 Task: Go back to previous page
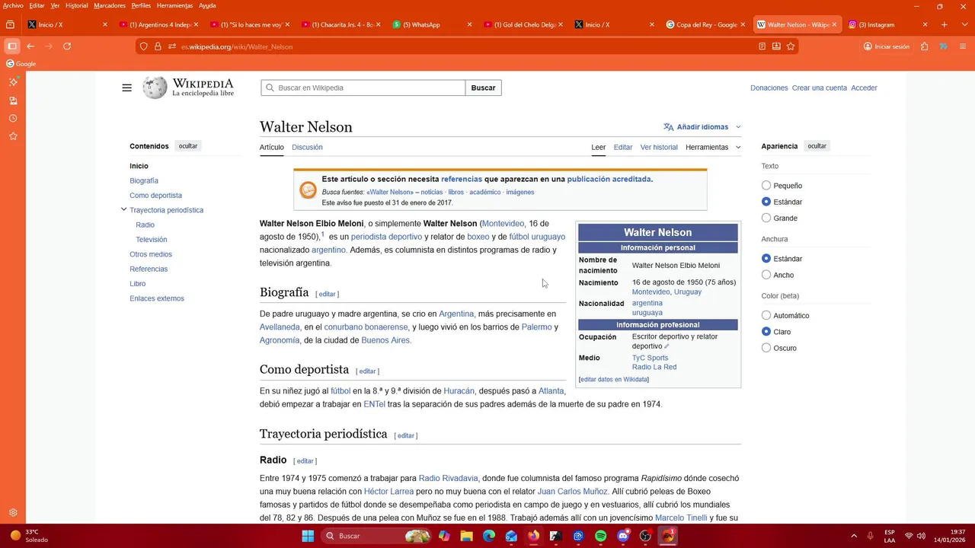coord(30,46)
